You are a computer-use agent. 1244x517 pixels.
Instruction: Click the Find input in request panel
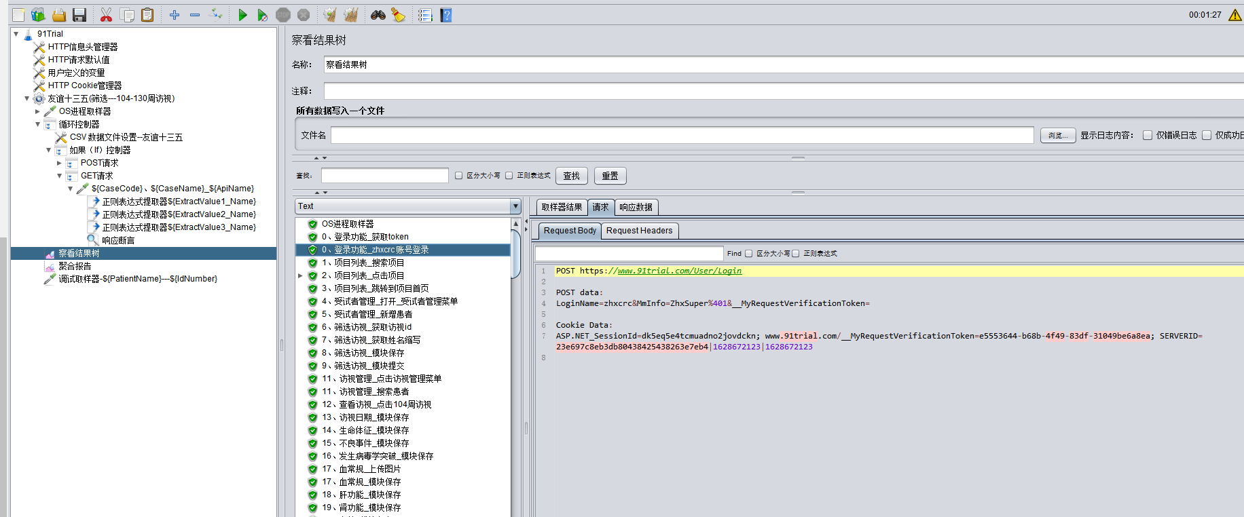pos(629,254)
